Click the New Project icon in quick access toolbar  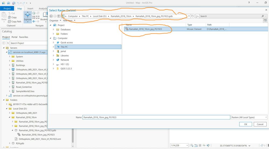pyautogui.click(x=4, y=3)
